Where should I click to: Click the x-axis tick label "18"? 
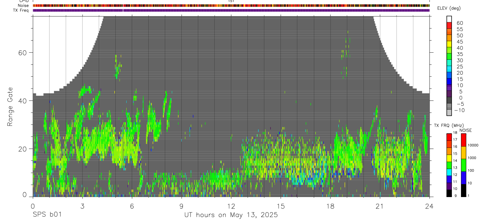click(330, 206)
